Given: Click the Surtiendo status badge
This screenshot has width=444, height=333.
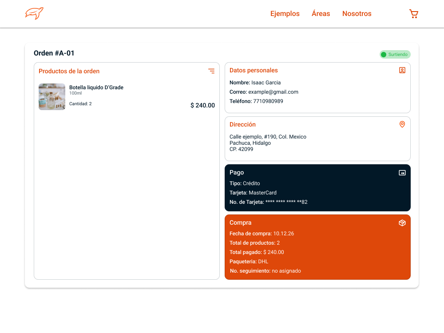Looking at the screenshot, I should coord(395,54).
